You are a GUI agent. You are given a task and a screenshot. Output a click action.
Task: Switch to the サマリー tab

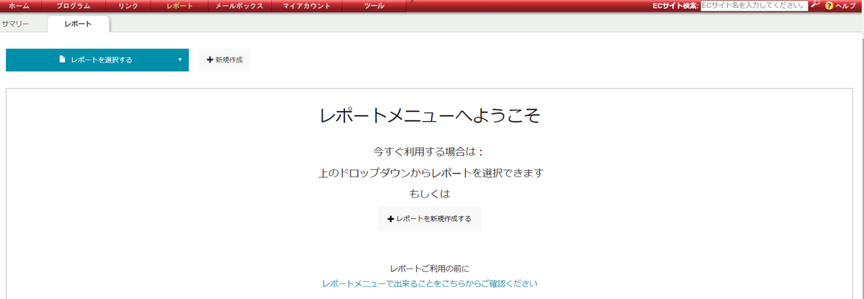point(15,24)
